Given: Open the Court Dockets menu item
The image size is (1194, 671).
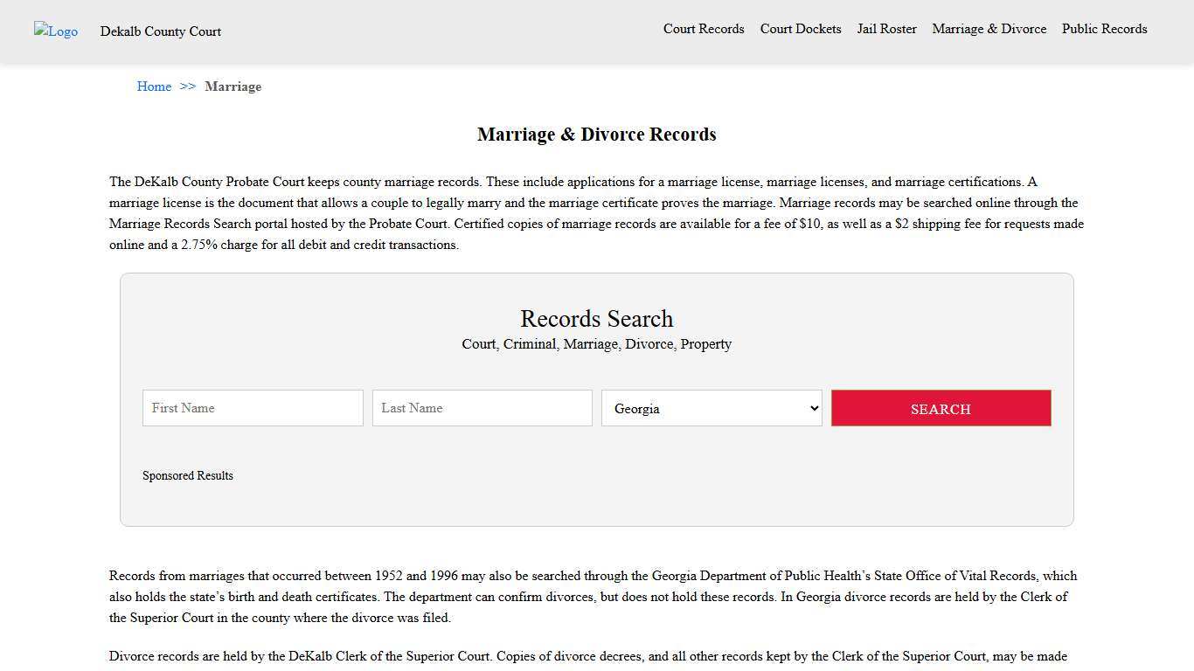Looking at the screenshot, I should [800, 29].
